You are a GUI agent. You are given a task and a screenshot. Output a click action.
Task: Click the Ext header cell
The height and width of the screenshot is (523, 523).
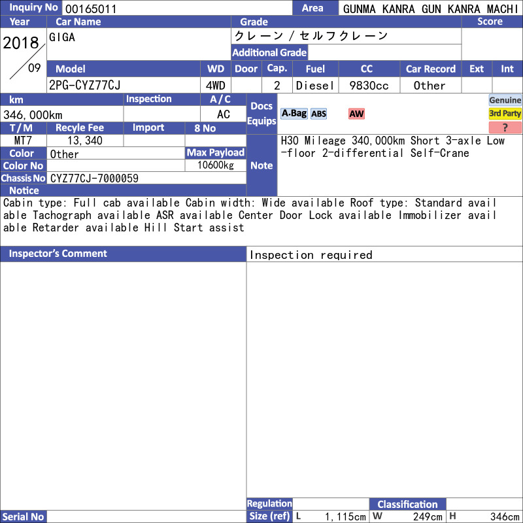tap(477, 69)
